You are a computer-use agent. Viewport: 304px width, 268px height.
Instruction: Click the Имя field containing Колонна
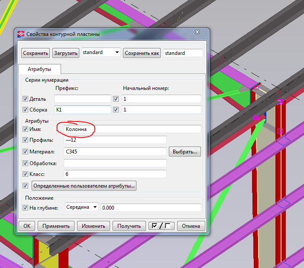pyautogui.click(x=133, y=129)
